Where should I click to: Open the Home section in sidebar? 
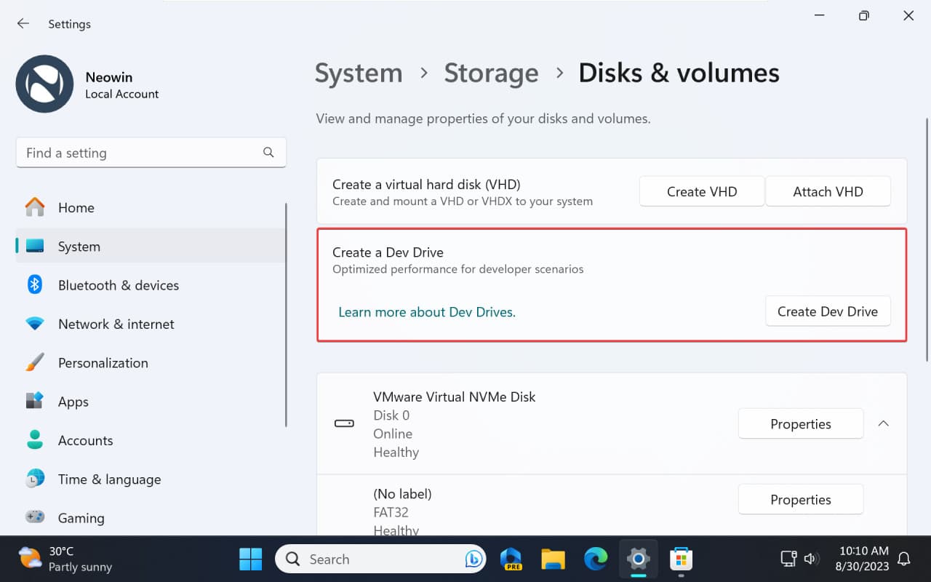coord(76,207)
